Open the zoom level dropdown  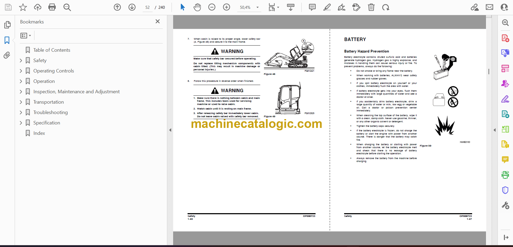[x=258, y=7]
